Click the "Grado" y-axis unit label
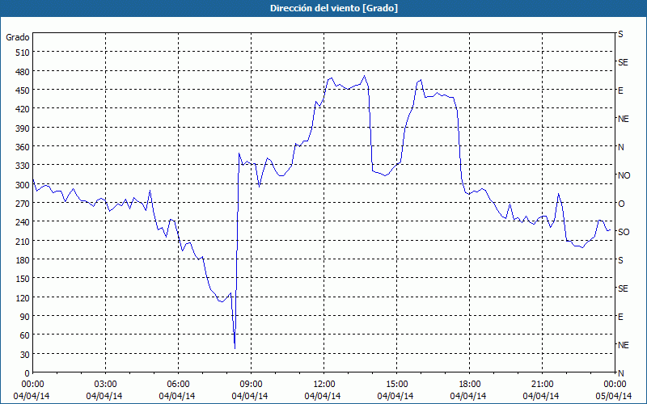Viewport: 647px width, 404px height. [18, 37]
